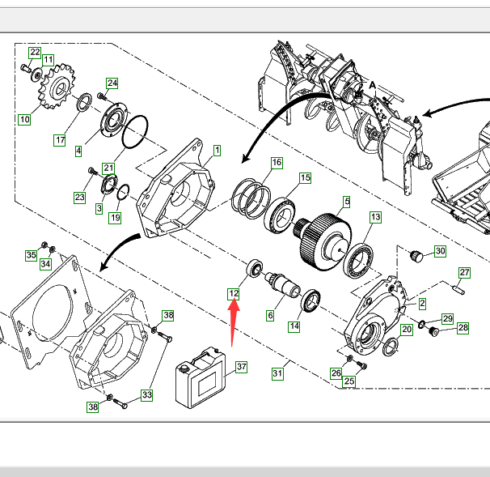Click part number label 2

click(x=421, y=303)
